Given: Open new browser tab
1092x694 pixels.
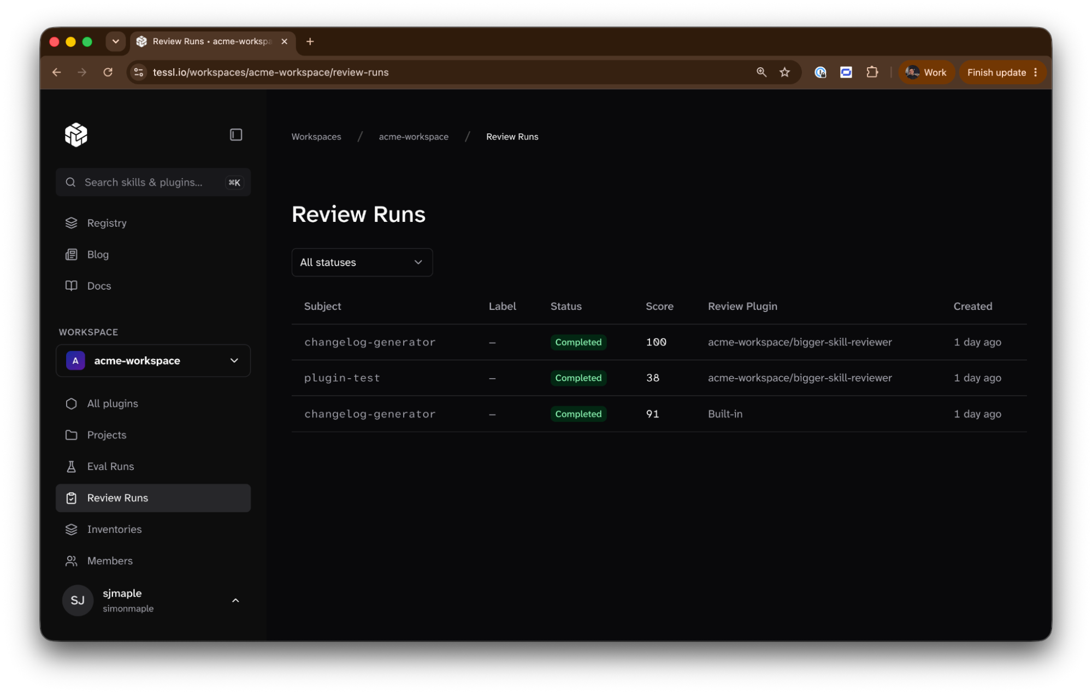Looking at the screenshot, I should click(310, 42).
